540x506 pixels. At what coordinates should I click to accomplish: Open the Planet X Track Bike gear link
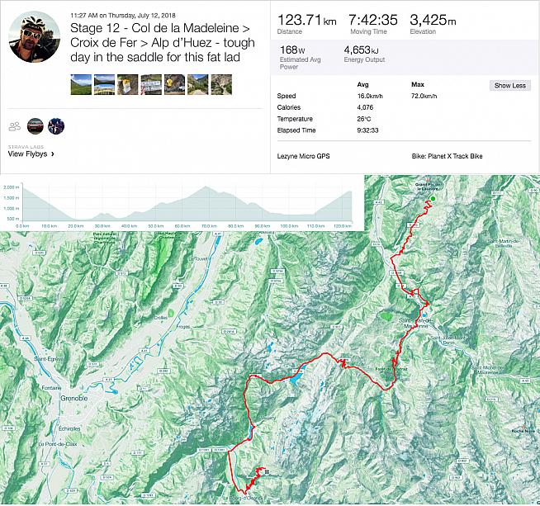pos(448,155)
